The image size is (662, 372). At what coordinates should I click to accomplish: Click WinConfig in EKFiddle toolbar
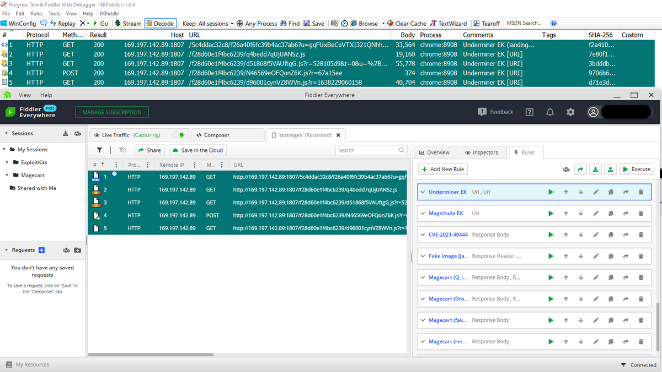(18, 24)
